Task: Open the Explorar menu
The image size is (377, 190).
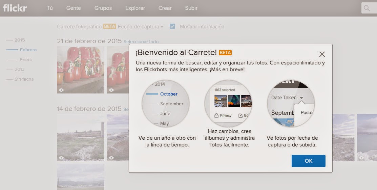Action: tap(135, 8)
